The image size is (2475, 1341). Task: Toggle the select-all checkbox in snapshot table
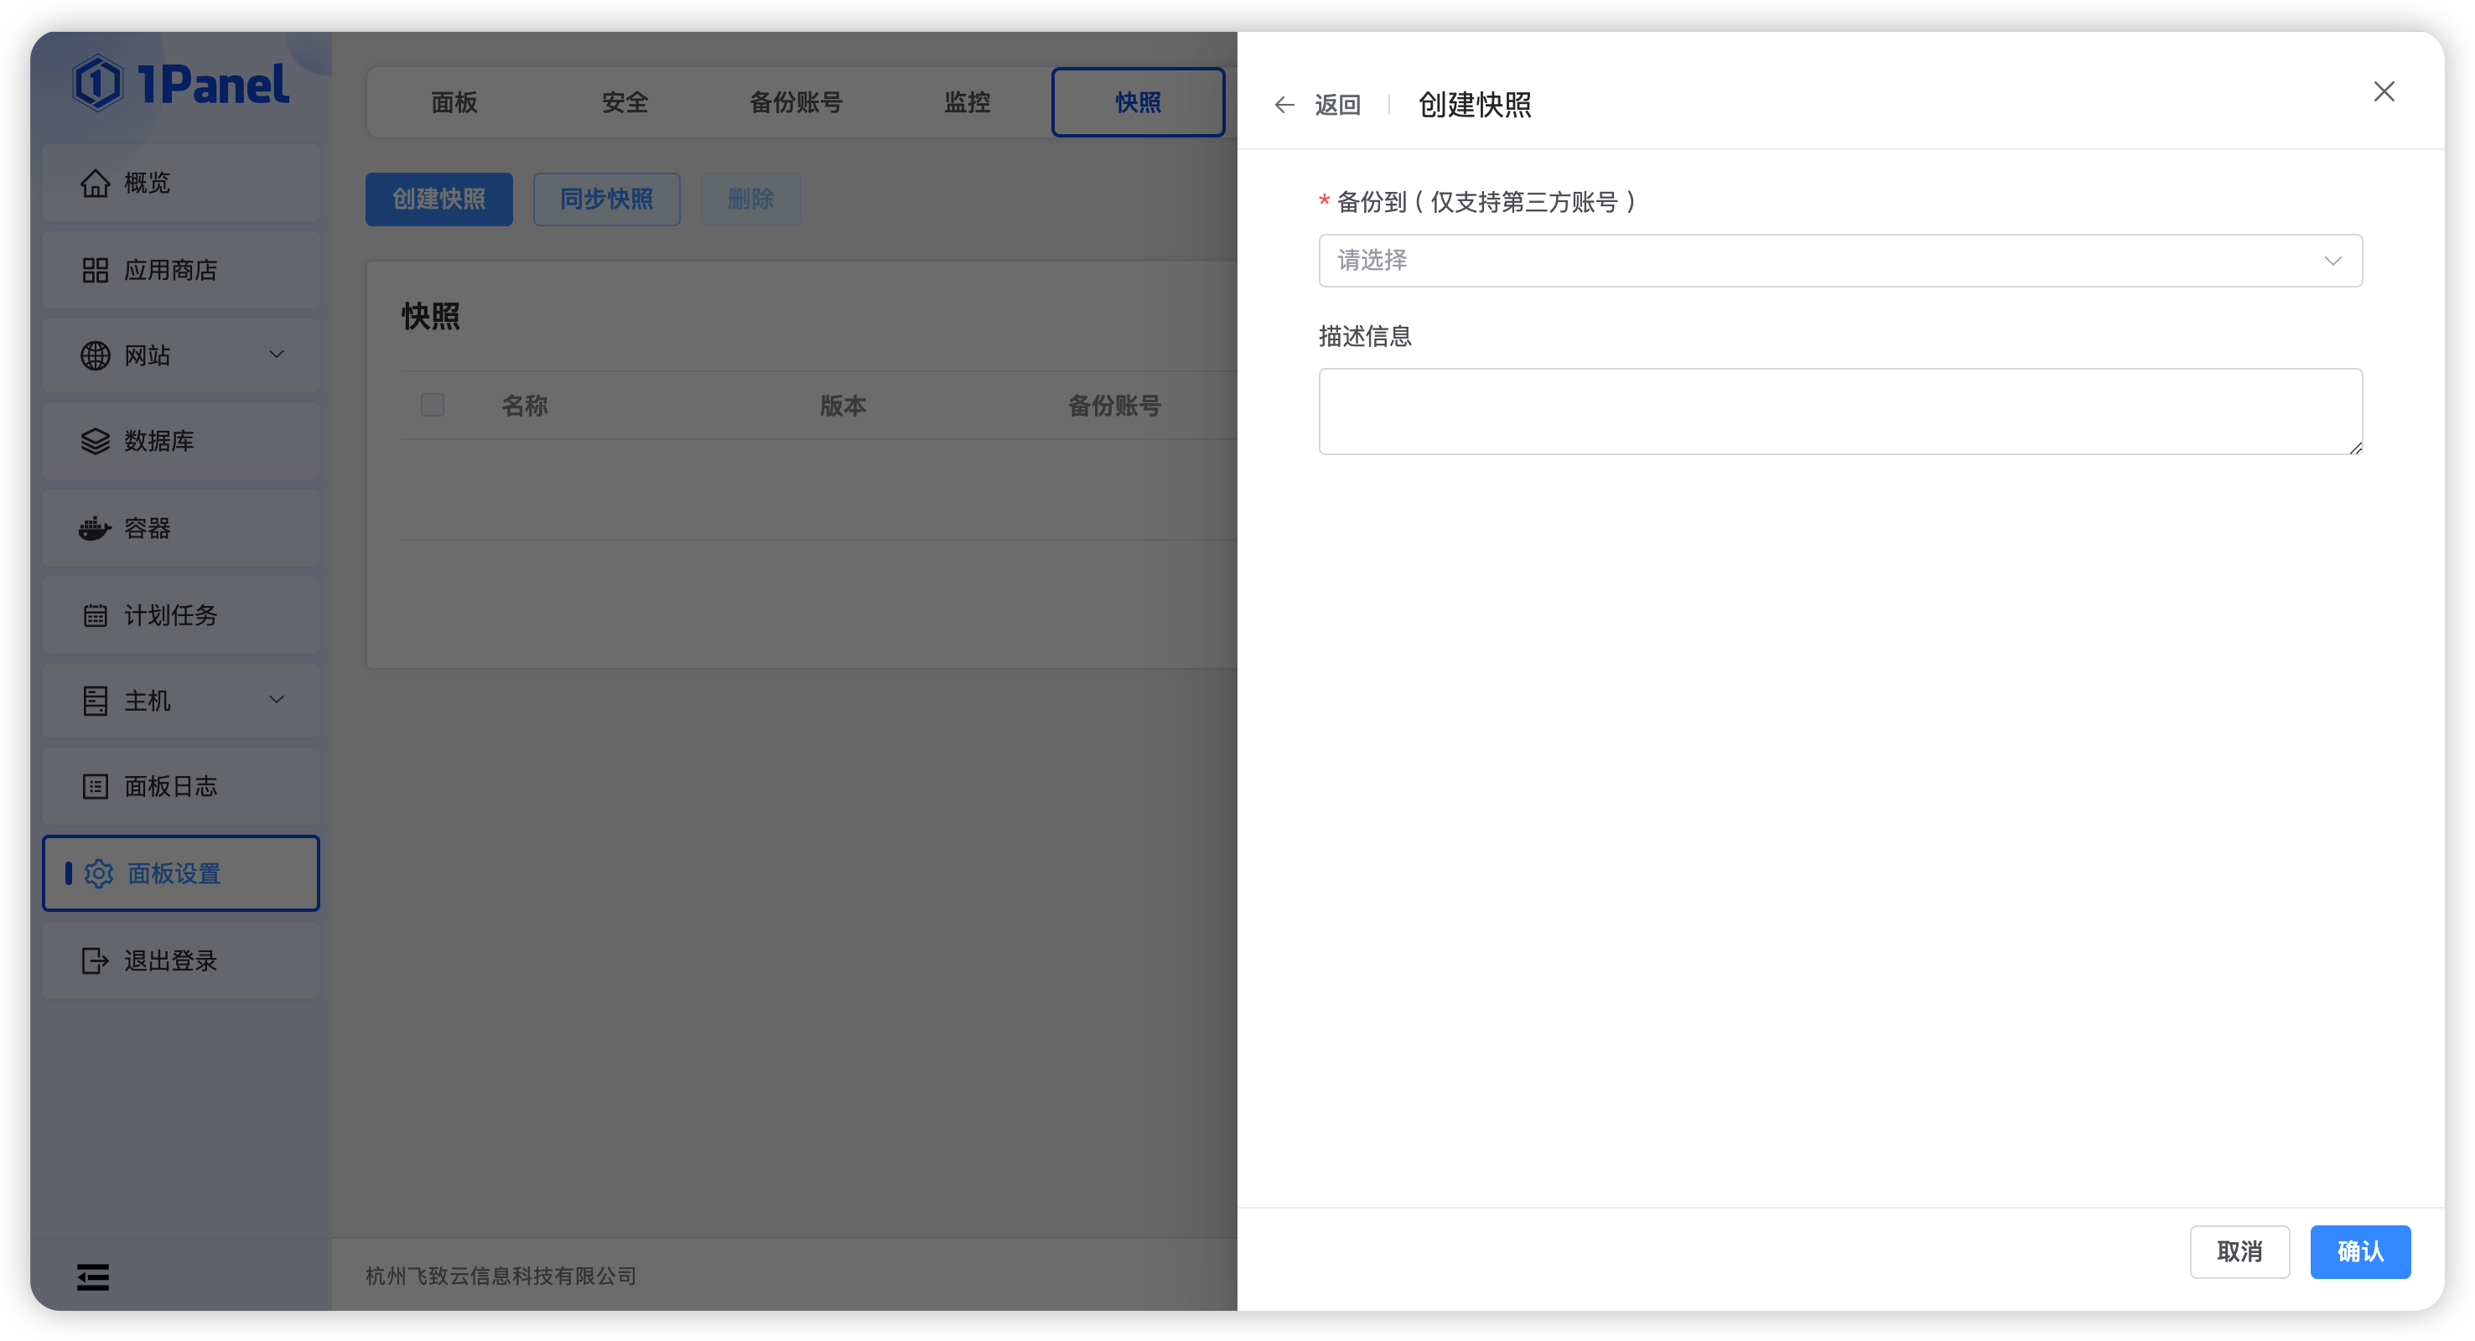433,405
